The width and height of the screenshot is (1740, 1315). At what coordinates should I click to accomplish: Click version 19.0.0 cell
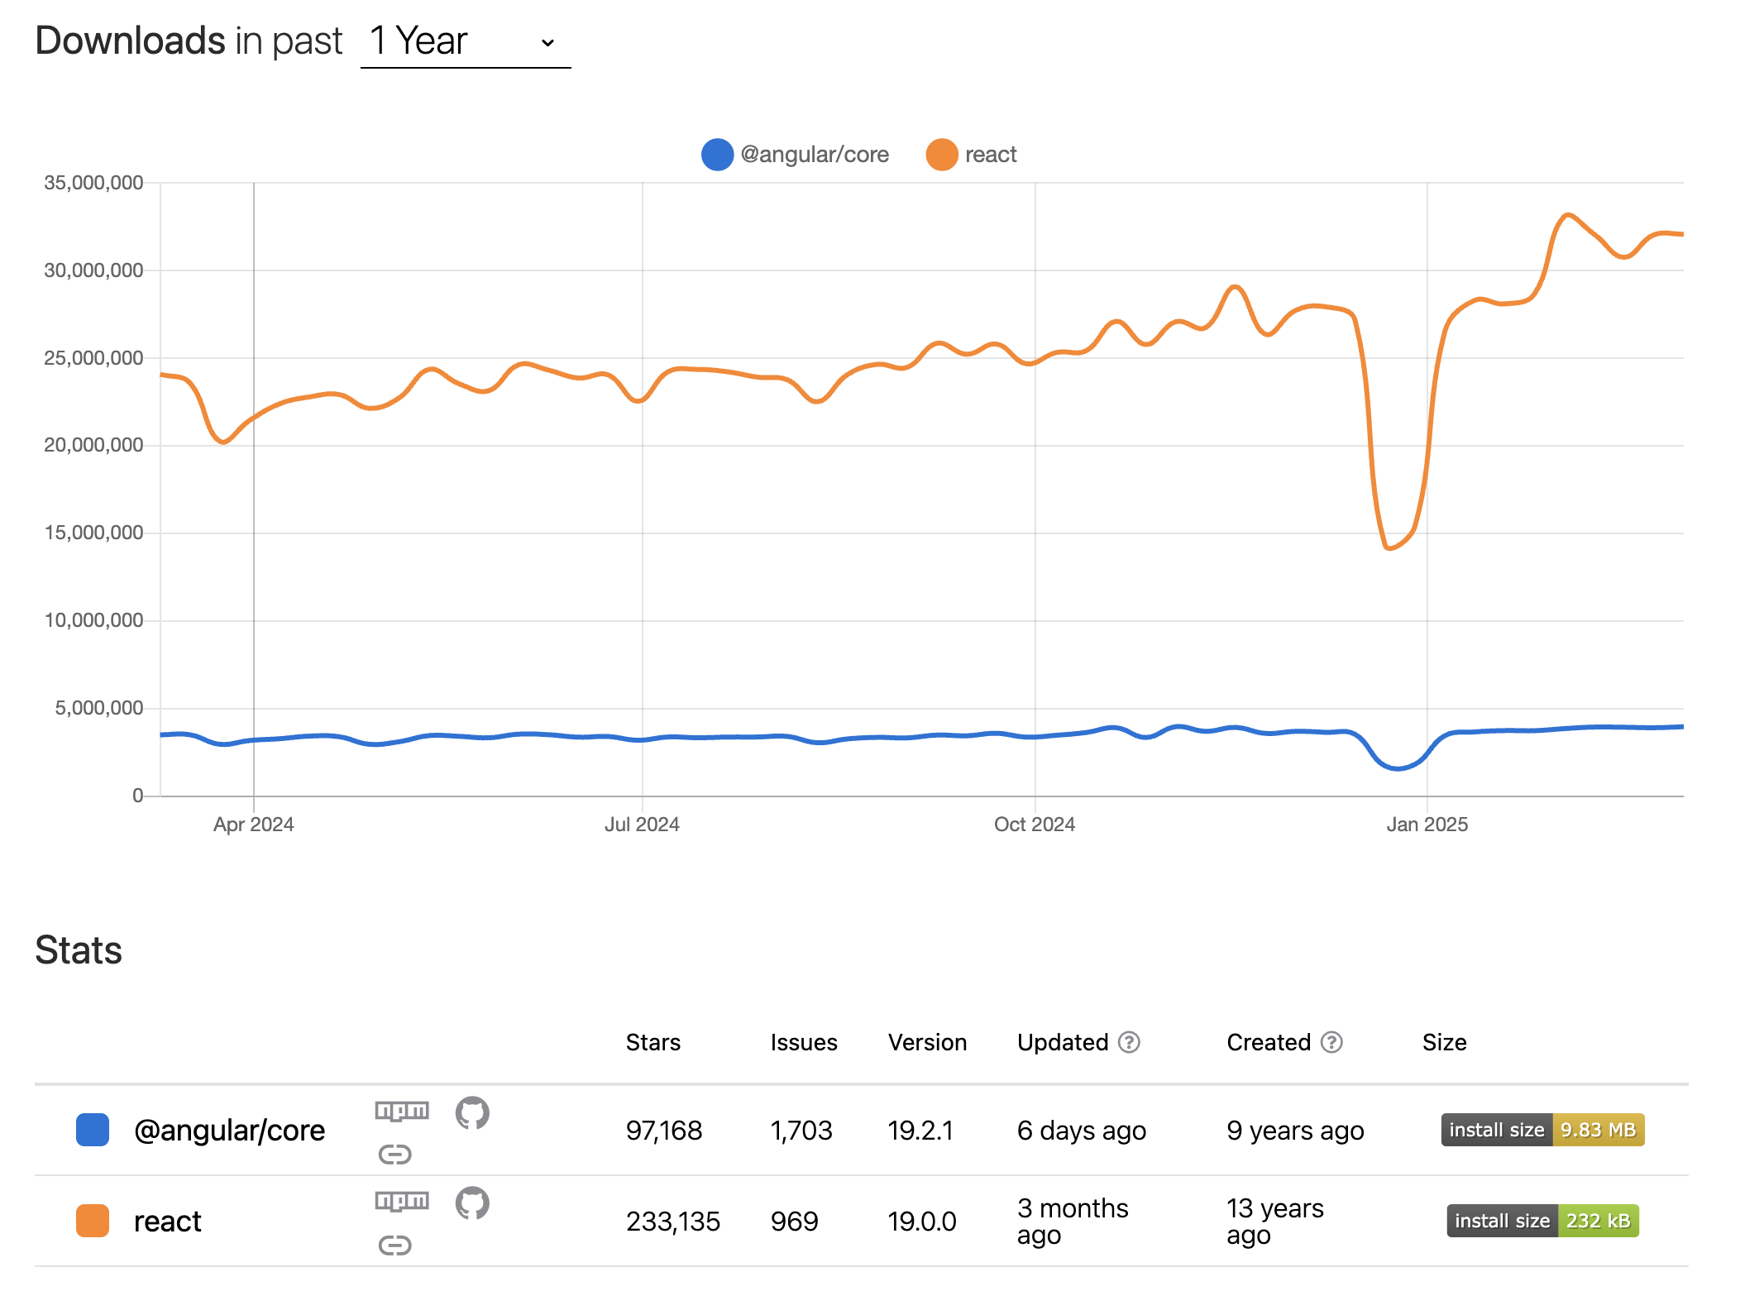click(x=922, y=1222)
